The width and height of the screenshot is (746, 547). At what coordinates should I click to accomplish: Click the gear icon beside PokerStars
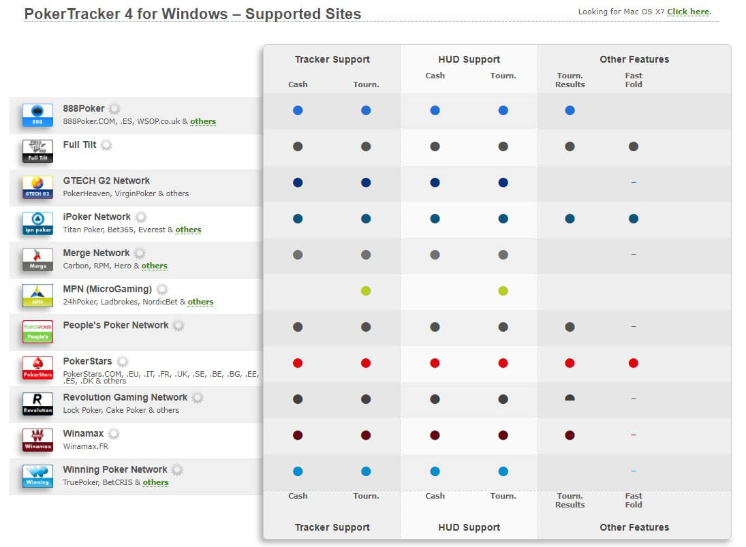[x=123, y=362]
